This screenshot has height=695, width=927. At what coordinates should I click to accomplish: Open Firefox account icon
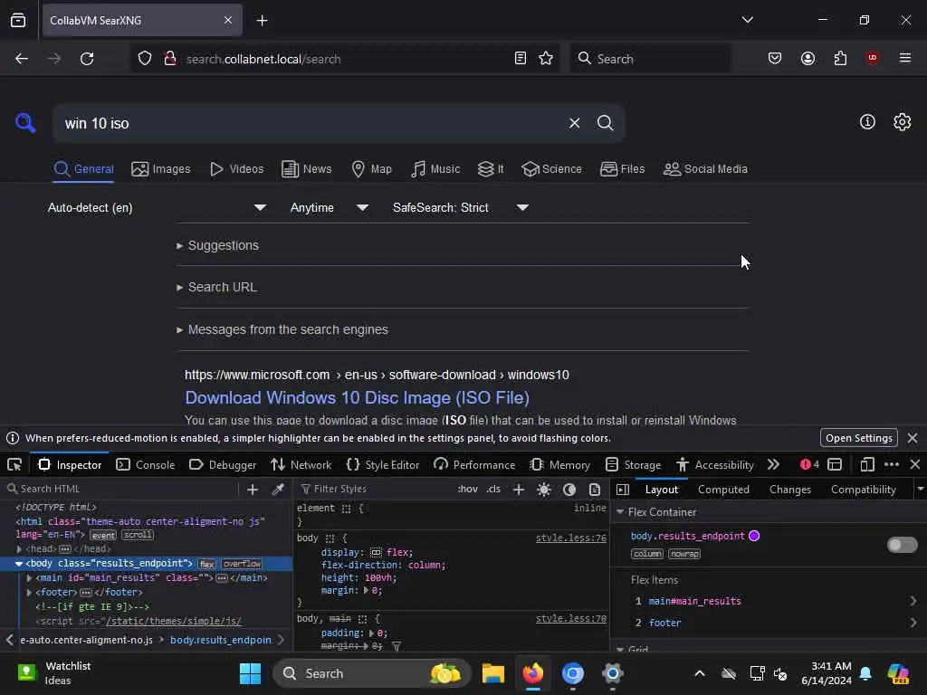(x=808, y=58)
